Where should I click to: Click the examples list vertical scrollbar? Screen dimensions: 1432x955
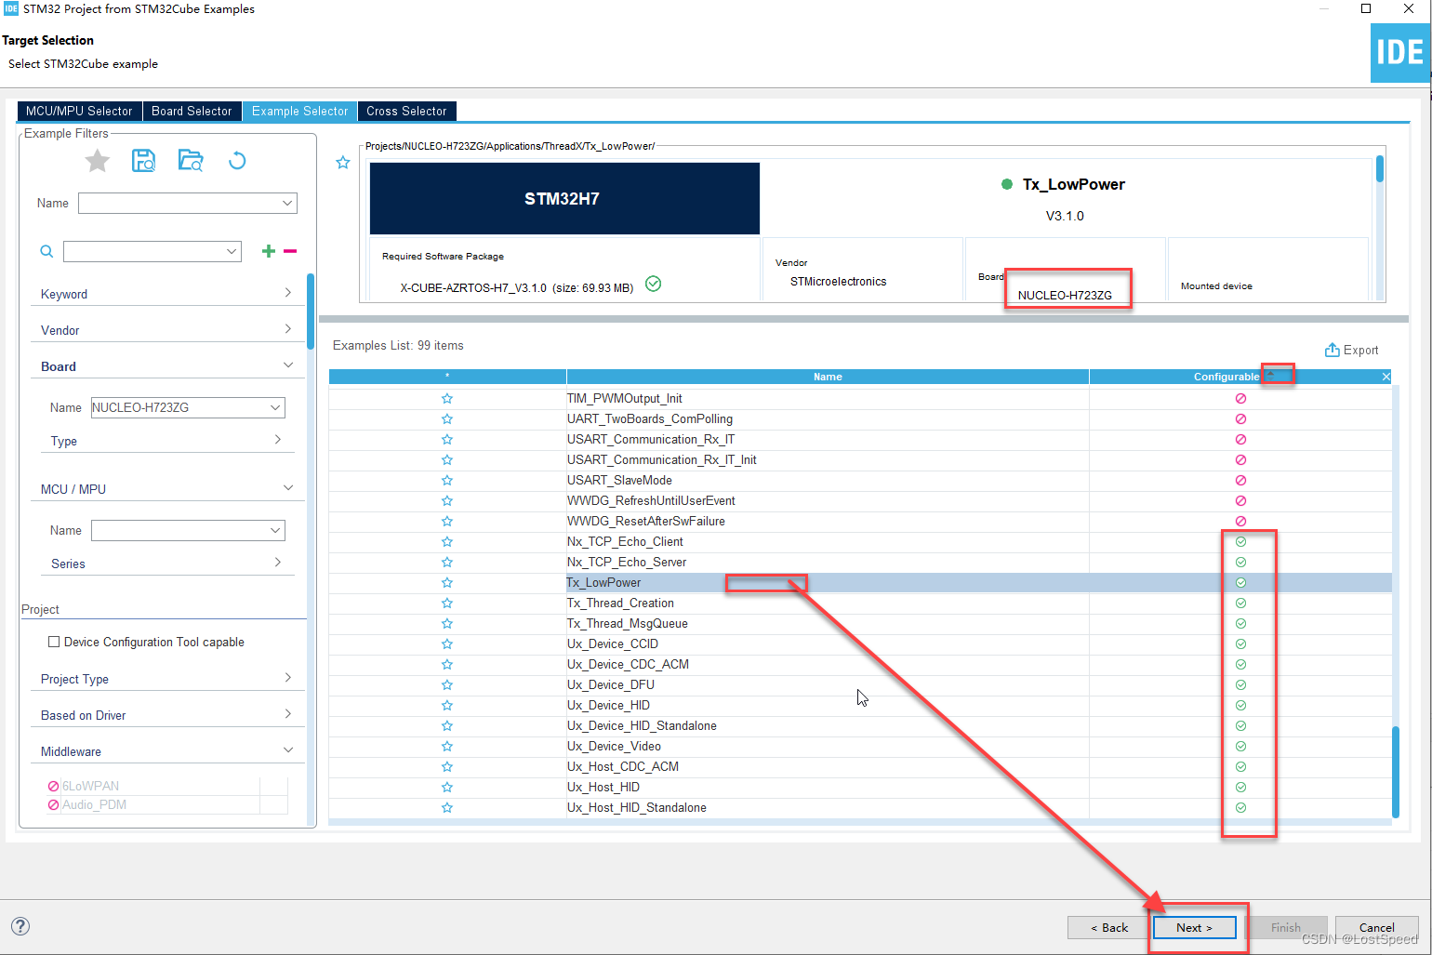tap(1396, 772)
